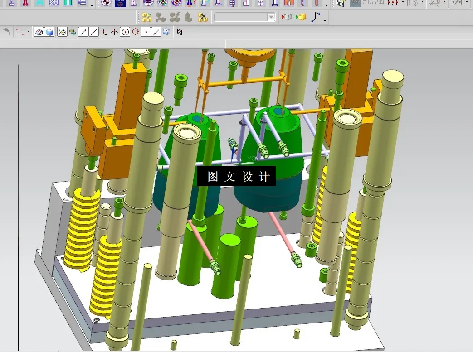The height and width of the screenshot is (352, 473).
Task: Click the teal green striped box icon
Action: point(68,3)
